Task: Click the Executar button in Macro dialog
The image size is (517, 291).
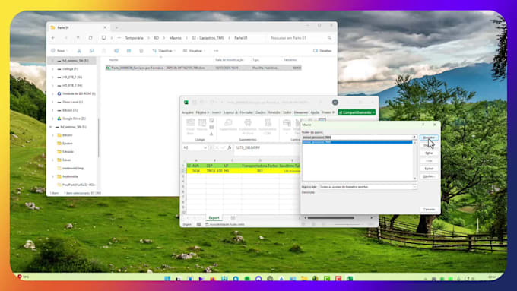Action: point(429,138)
